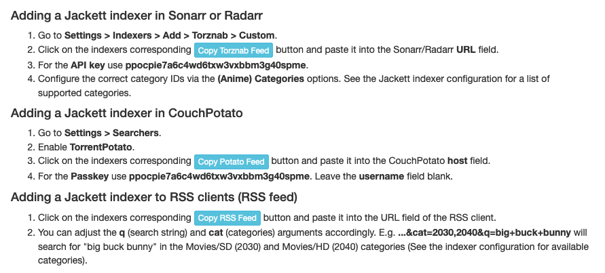Viewport: 605px width, 273px height.
Task: Click the Settings > Searchers text
Action: (x=111, y=133)
